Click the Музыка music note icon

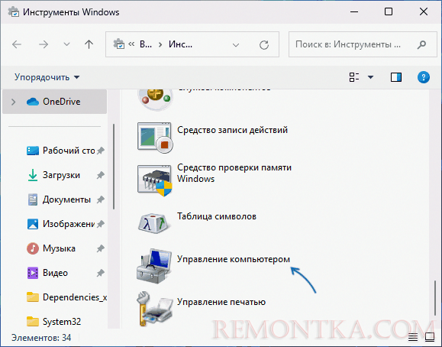[x=33, y=248]
